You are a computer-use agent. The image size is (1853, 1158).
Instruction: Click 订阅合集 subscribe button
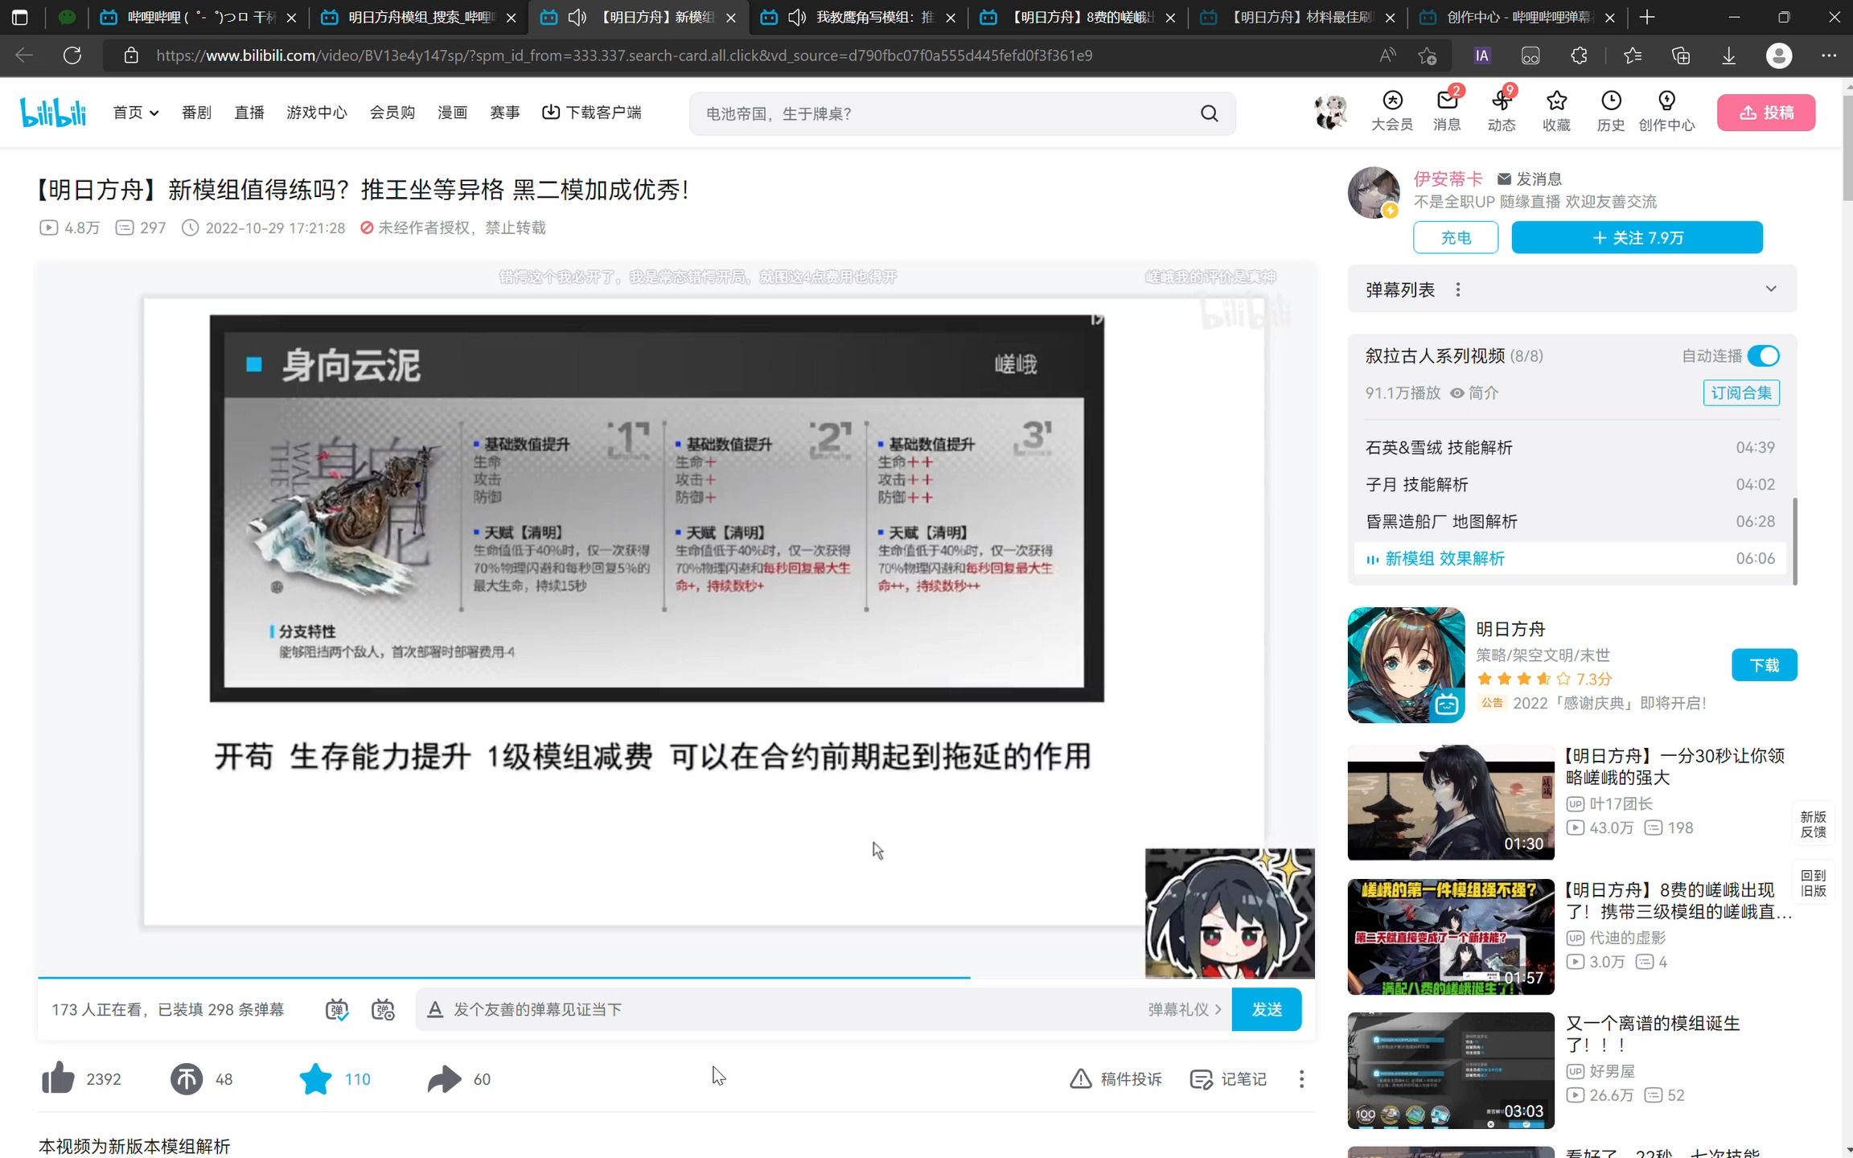tap(1741, 392)
